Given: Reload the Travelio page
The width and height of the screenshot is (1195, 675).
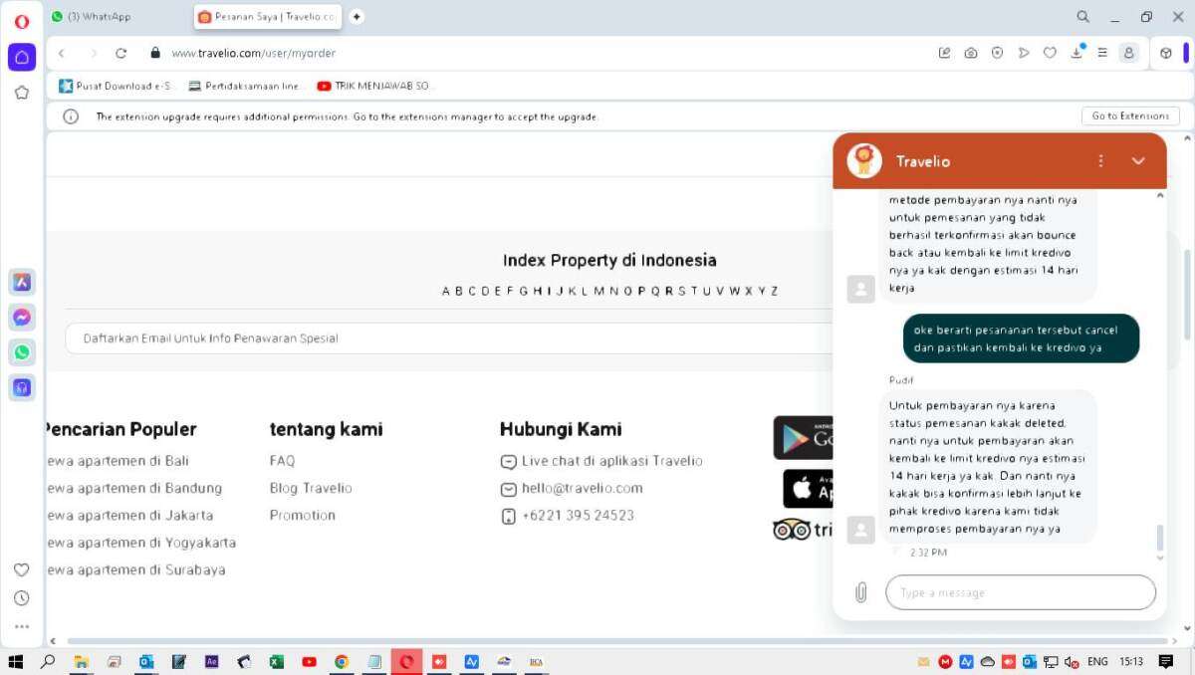Looking at the screenshot, I should click(121, 53).
